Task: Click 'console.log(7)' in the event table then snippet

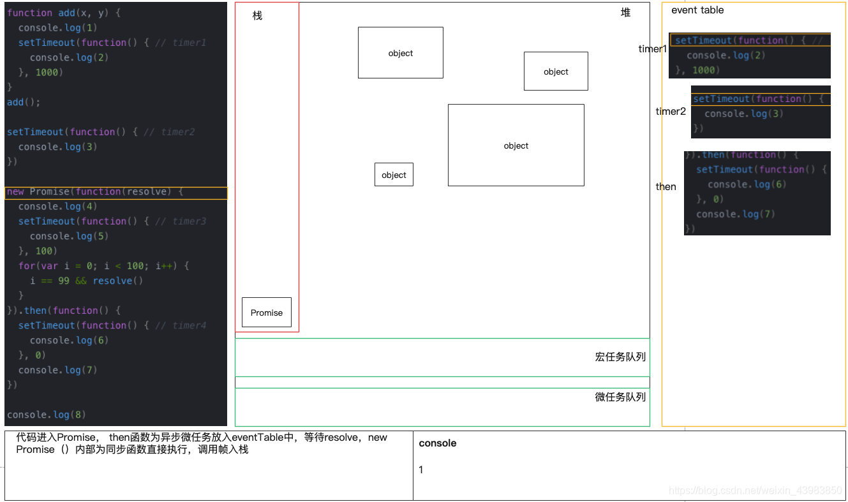Action: tap(736, 214)
